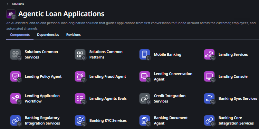Switch to the Components tab
The width and height of the screenshot is (259, 129).
point(20,35)
